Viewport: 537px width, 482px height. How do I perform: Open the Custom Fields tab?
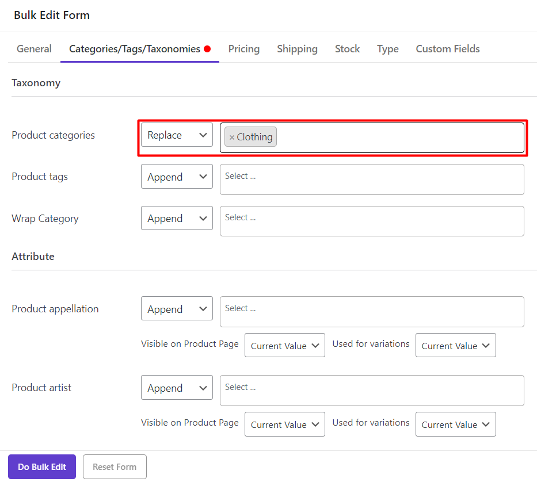point(447,49)
